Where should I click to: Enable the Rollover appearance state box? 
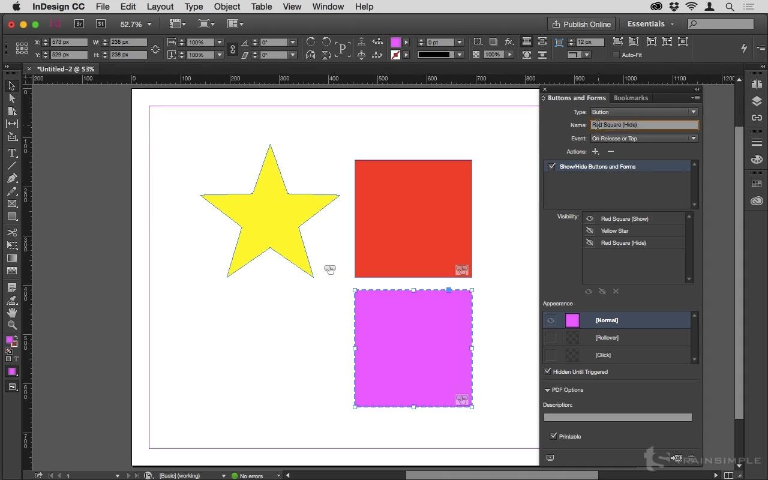[x=551, y=338]
